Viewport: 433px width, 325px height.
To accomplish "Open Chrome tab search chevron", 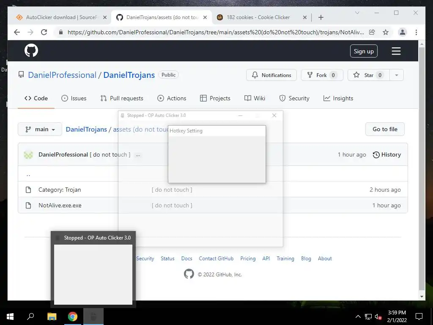I will tap(357, 13).
